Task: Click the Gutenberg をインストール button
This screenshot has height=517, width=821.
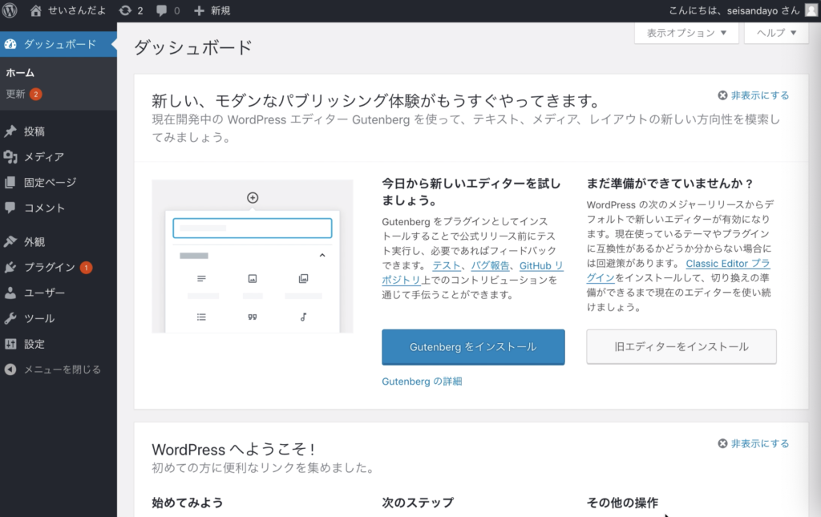Action: tap(473, 347)
